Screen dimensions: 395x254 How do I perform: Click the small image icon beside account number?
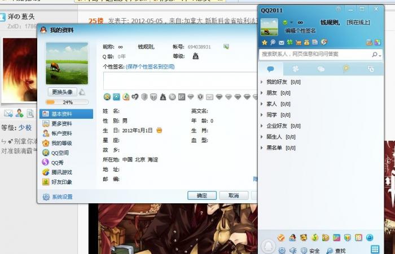coord(226,47)
